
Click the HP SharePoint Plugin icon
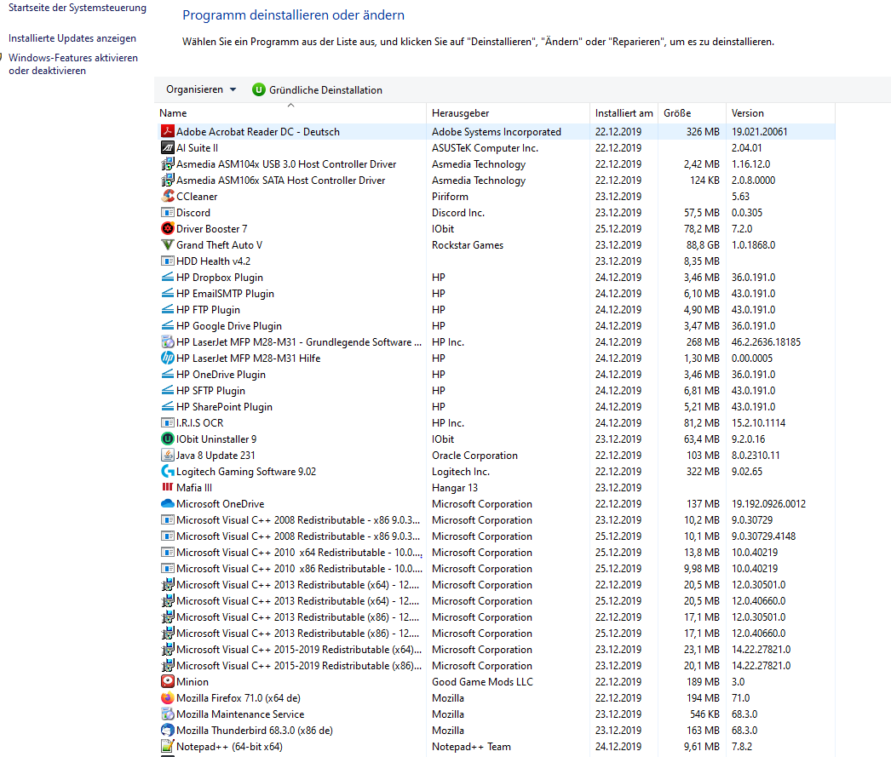point(167,407)
